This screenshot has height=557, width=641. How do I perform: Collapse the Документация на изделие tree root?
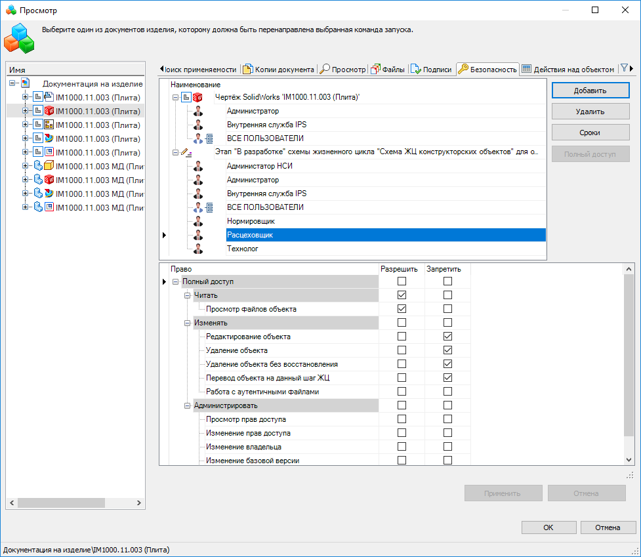coord(12,83)
